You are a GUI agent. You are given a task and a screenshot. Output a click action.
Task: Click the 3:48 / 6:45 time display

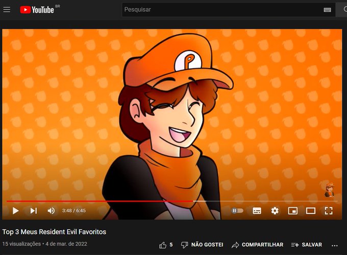tap(74, 211)
